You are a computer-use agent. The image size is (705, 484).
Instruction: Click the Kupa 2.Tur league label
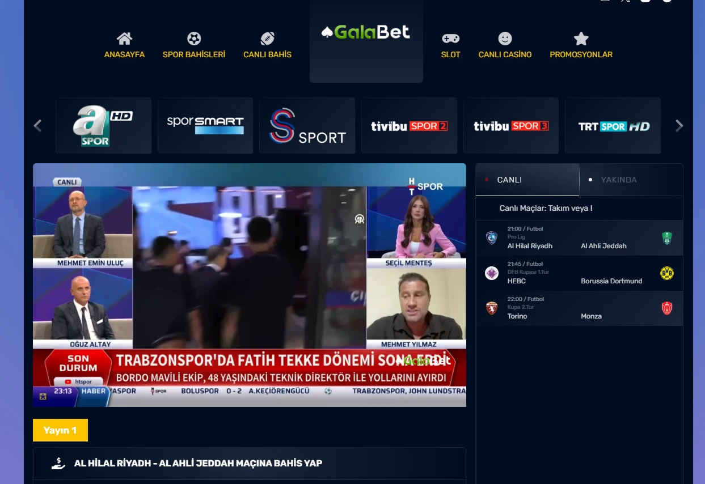coord(521,307)
